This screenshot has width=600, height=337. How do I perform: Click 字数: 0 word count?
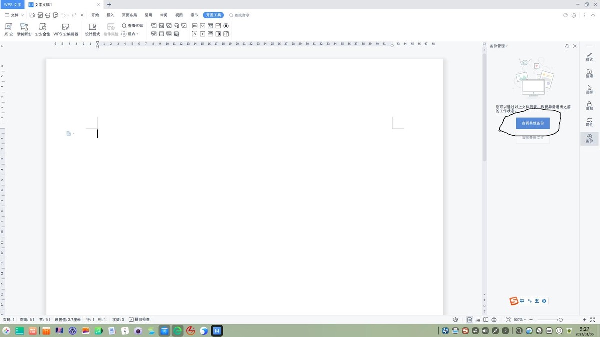[118, 319]
